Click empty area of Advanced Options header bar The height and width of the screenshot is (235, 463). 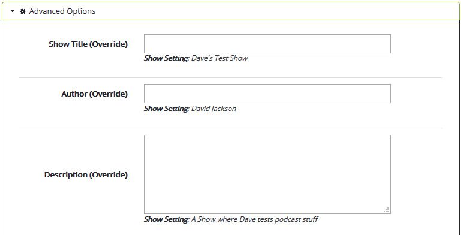[x=278, y=11]
